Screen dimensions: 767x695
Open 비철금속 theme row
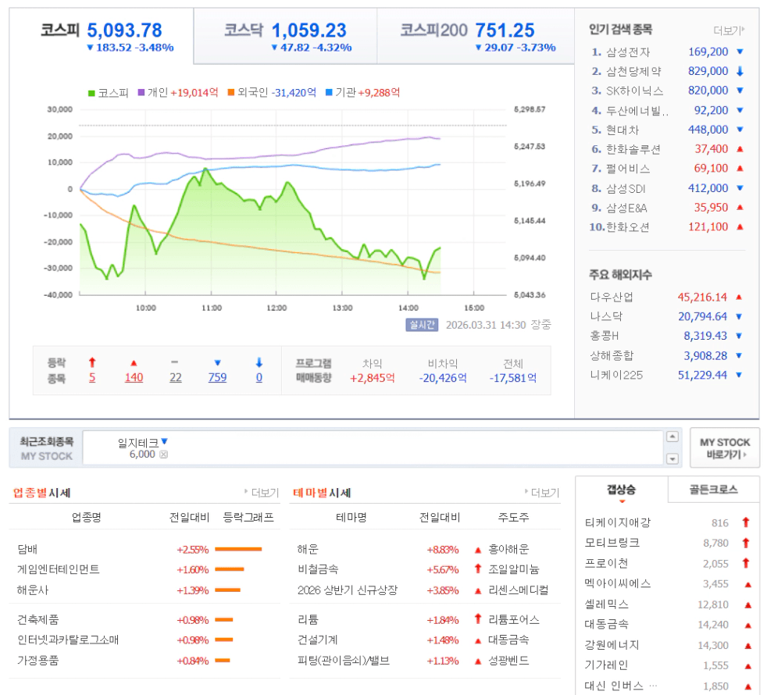(318, 569)
